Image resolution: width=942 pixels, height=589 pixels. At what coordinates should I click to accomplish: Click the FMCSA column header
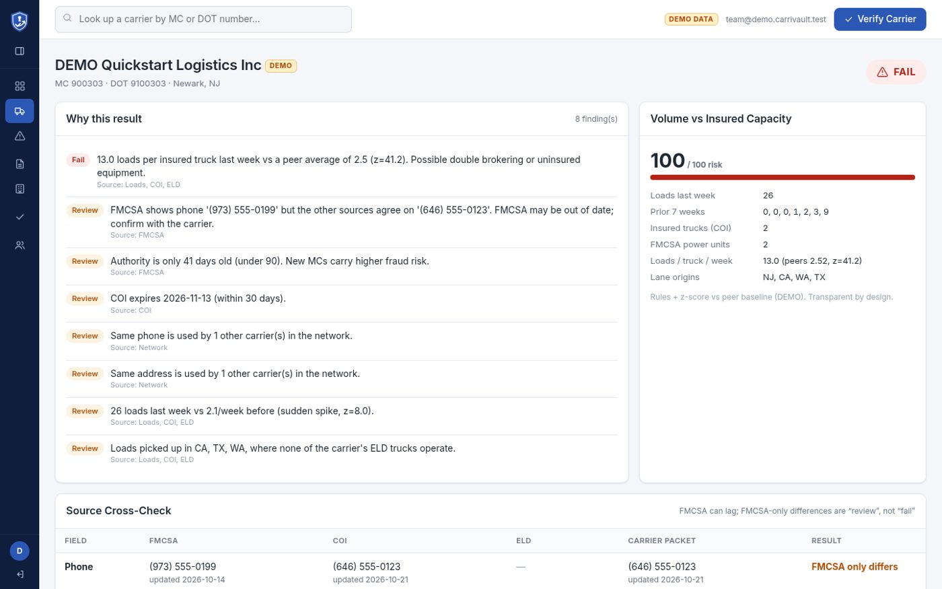pyautogui.click(x=164, y=541)
